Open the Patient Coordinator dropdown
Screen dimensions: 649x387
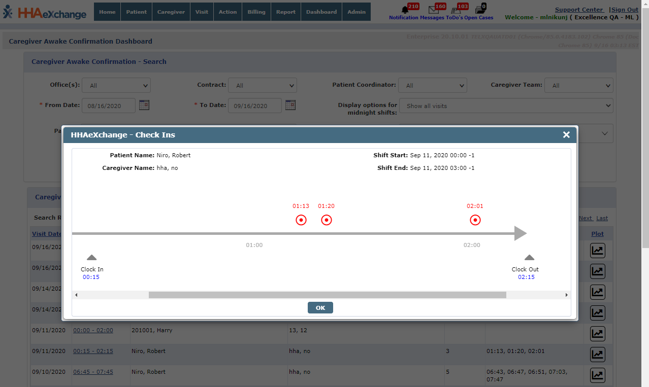click(x=432, y=86)
